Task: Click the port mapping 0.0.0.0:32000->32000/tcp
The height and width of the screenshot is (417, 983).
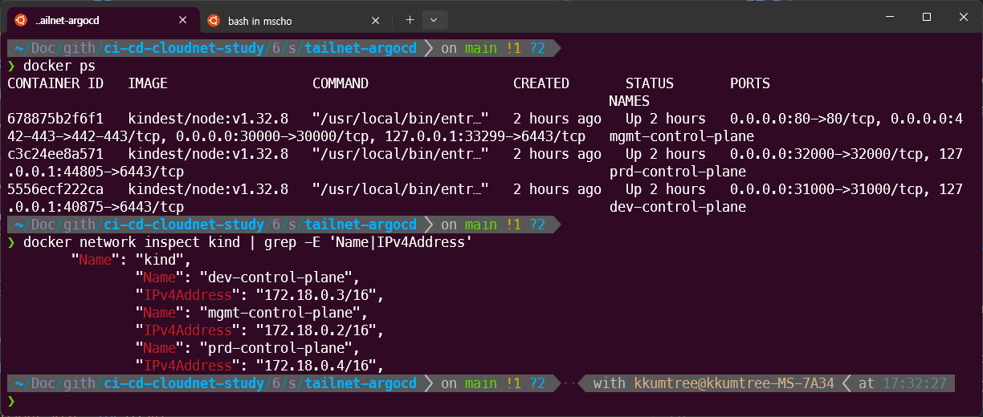Action: (x=830, y=154)
